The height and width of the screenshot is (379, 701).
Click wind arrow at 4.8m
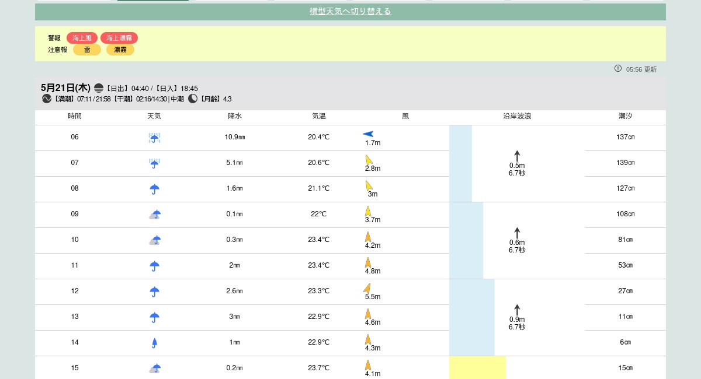click(x=368, y=262)
